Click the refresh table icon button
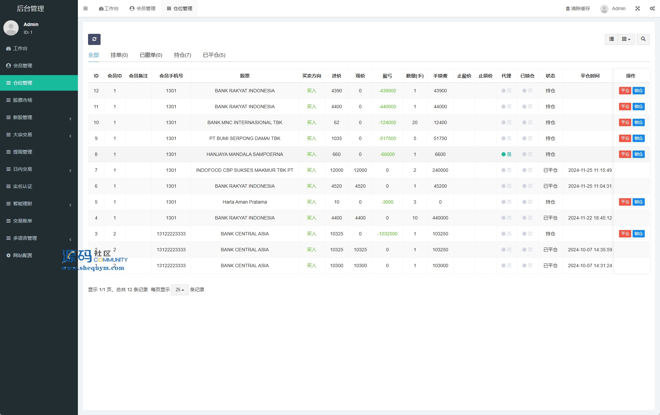This screenshot has height=415, width=660. 94,39
